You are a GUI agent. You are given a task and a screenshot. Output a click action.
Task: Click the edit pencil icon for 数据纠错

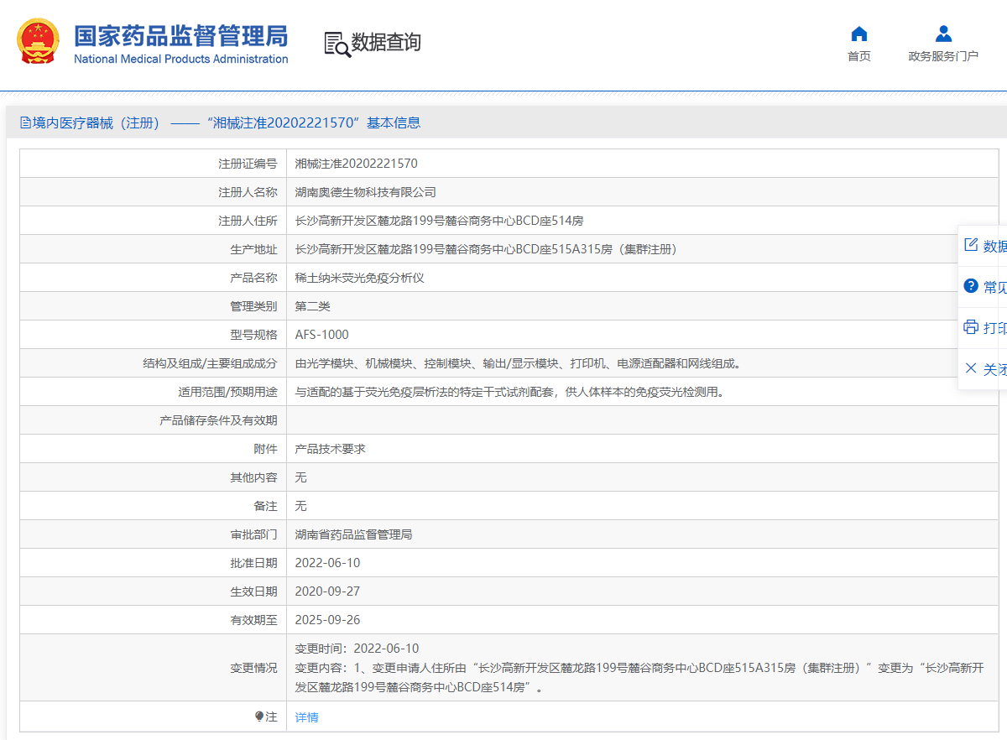tap(969, 242)
